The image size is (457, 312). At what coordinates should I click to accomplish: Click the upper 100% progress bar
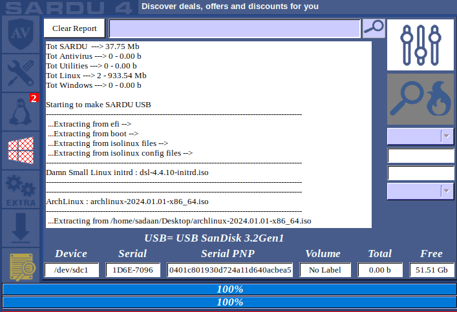[x=229, y=289]
